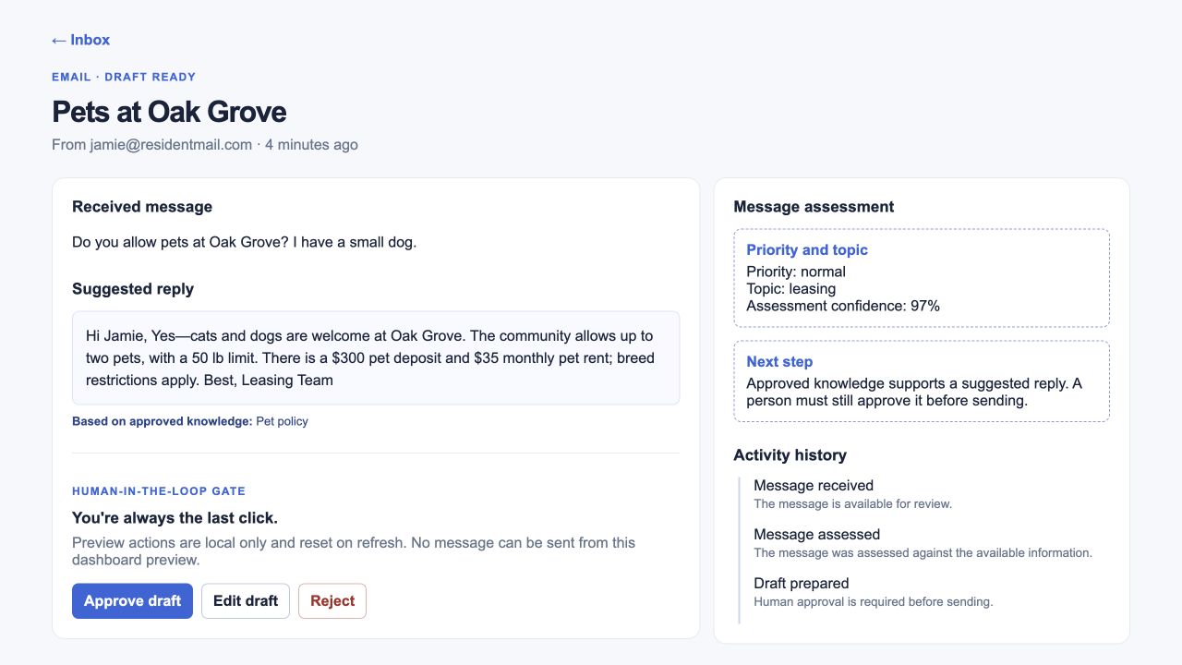
Task: Reject the suggested draft
Action: click(332, 601)
